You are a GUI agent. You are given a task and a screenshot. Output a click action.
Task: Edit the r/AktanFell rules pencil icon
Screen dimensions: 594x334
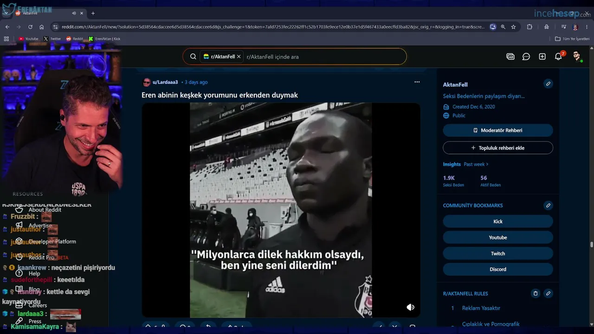[x=548, y=294]
